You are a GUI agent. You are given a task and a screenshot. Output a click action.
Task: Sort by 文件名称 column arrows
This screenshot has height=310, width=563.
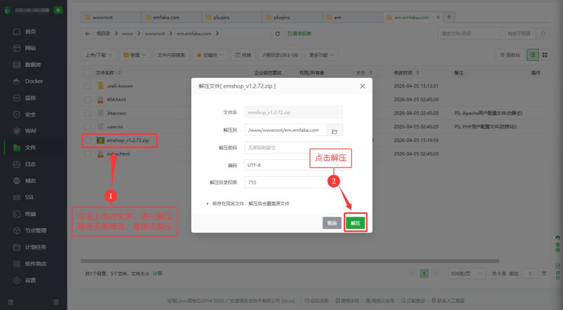pyautogui.click(x=119, y=72)
